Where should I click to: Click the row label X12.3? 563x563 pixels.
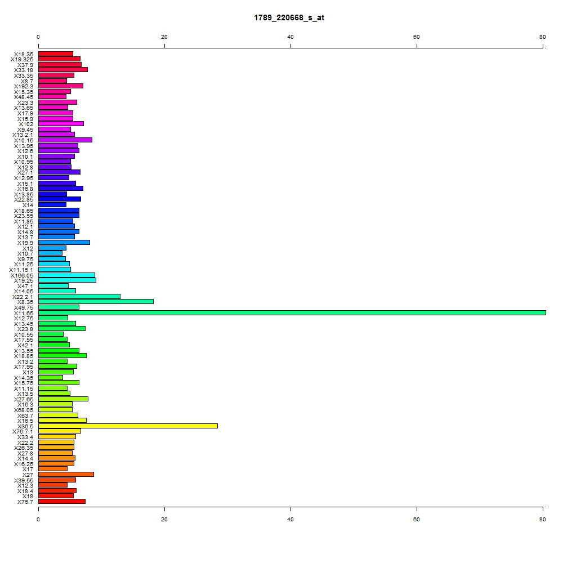(25, 485)
